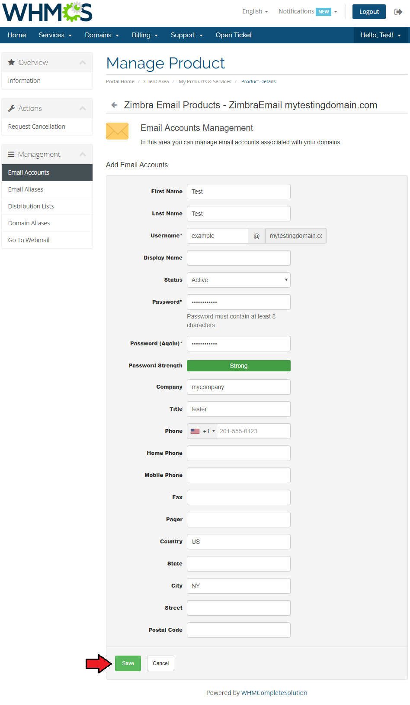Click the Cancel button
This screenshot has height=705, width=410.
(160, 663)
